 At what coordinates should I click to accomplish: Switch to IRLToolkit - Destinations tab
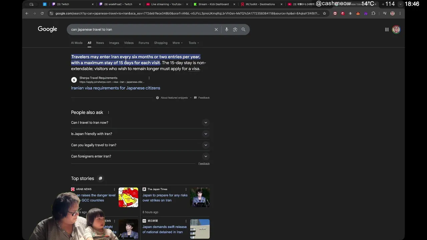point(261,4)
